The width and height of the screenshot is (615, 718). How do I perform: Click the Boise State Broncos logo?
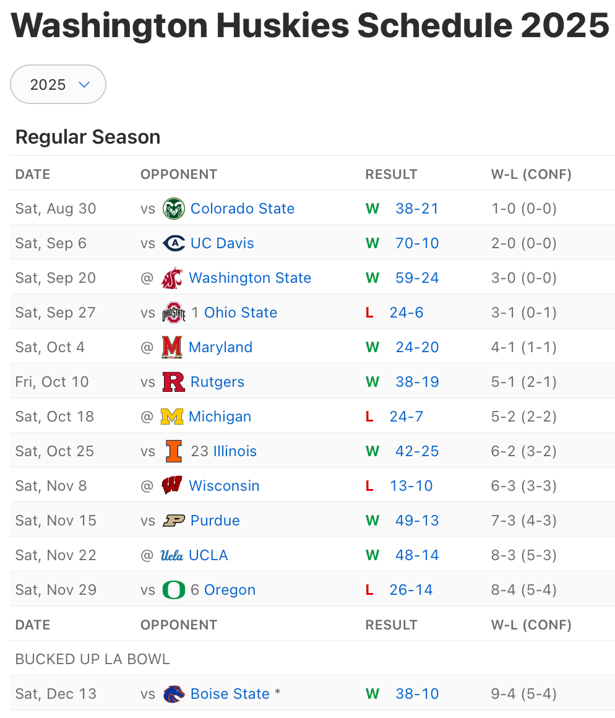coord(174,694)
